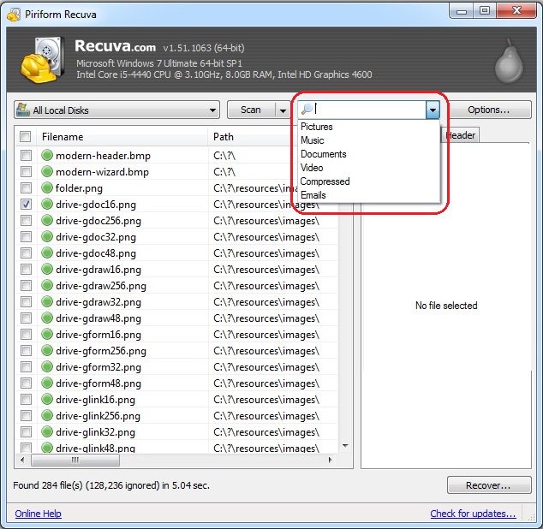Choose Compressed from the filter list
The width and height of the screenshot is (543, 529).
(x=369, y=181)
